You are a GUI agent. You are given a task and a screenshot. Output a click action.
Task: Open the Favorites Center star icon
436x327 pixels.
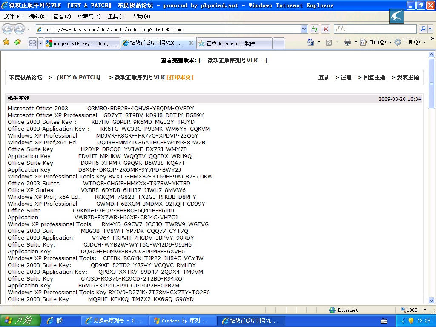coord(6,42)
